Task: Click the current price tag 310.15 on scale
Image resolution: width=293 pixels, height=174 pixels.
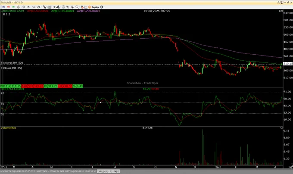Action: pyautogui.click(x=288, y=64)
